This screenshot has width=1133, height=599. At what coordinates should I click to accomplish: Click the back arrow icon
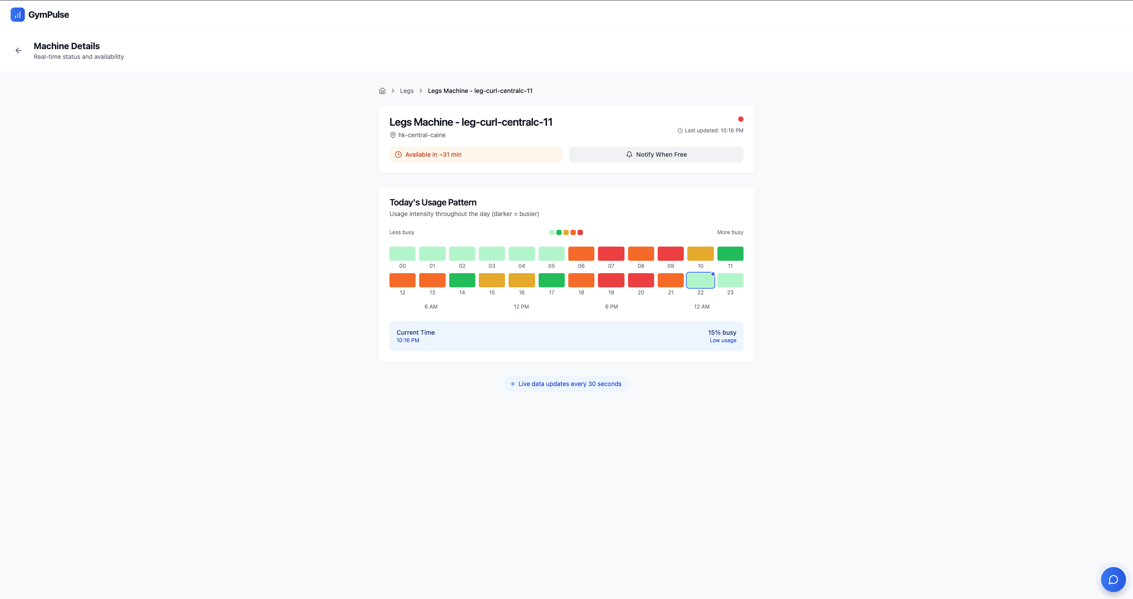pos(19,50)
